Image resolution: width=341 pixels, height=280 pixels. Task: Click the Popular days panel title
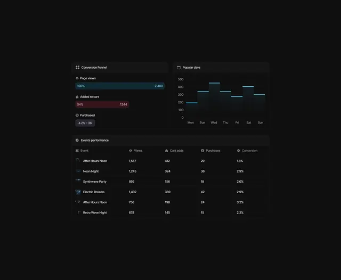(x=191, y=68)
